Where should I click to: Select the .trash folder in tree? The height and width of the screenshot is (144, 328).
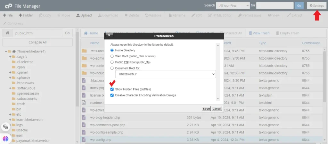[21, 104]
